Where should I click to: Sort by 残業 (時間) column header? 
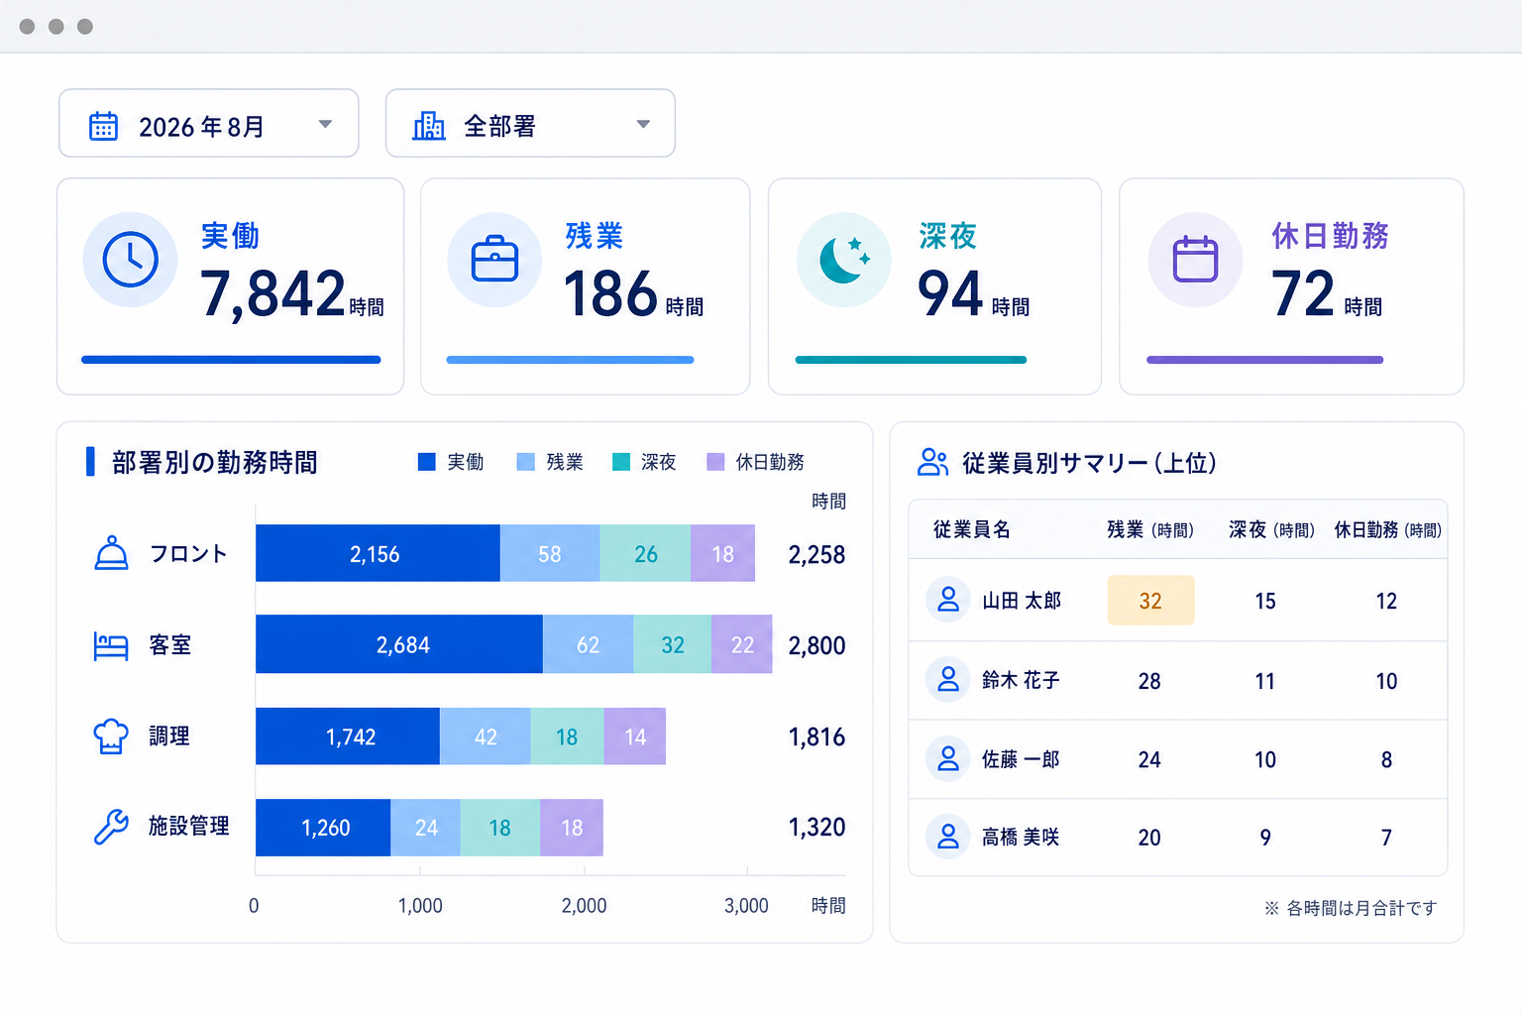[x=1150, y=529]
